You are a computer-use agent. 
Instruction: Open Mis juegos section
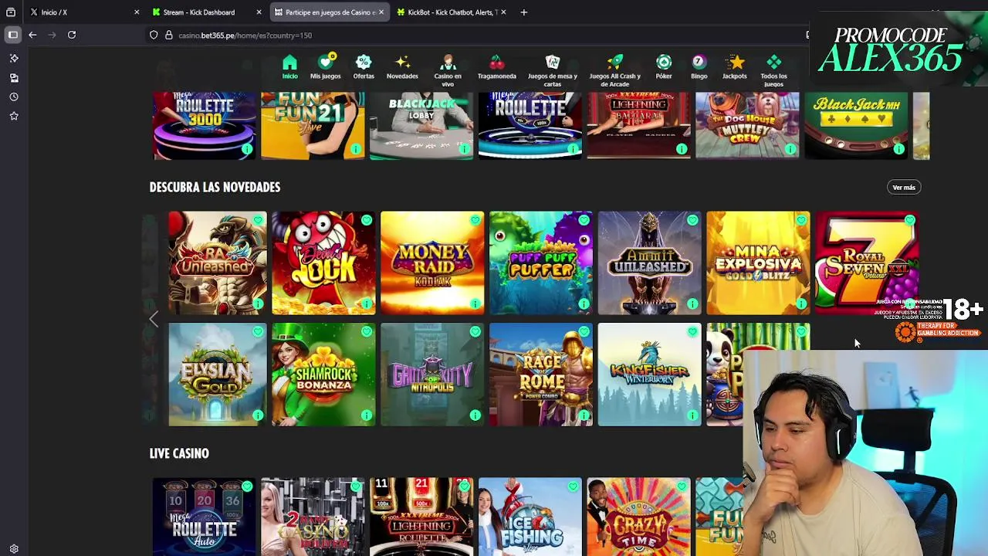click(x=325, y=68)
